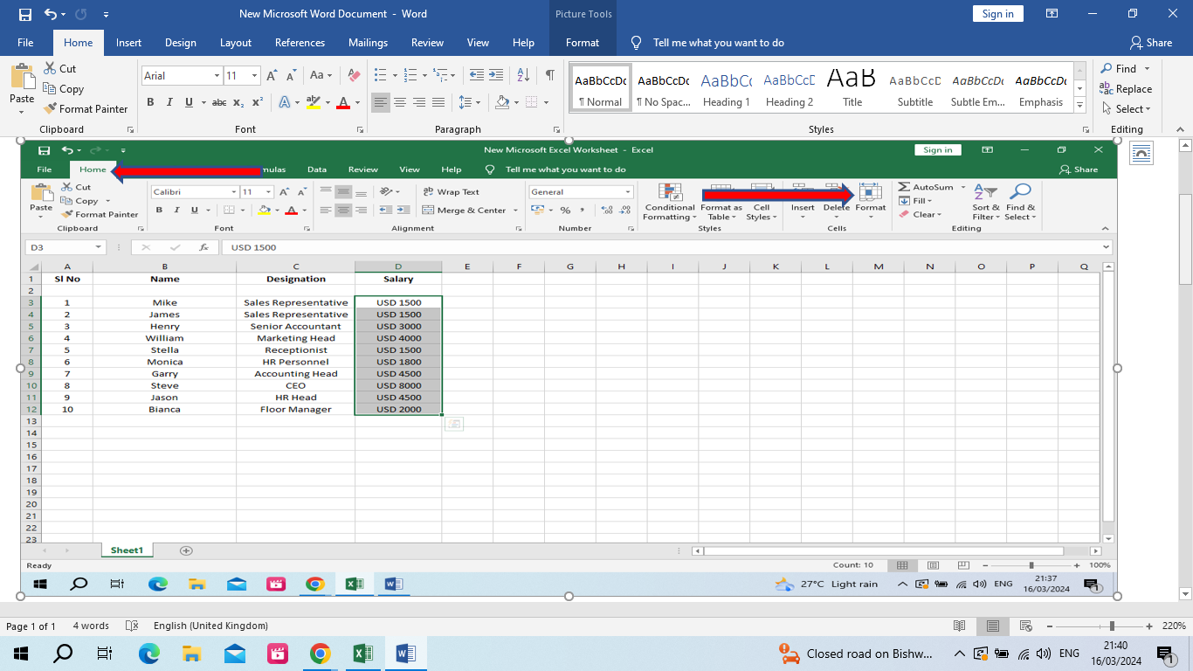
Task: Open Layout Options beside the selected picture
Action: click(x=1141, y=153)
